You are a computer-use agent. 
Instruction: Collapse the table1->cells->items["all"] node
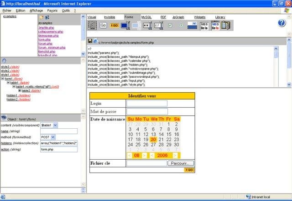[14, 86]
